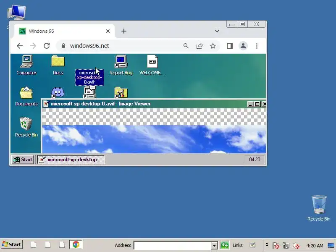Go back in Chrome browser
This screenshot has width=336, height=252.
[20, 46]
